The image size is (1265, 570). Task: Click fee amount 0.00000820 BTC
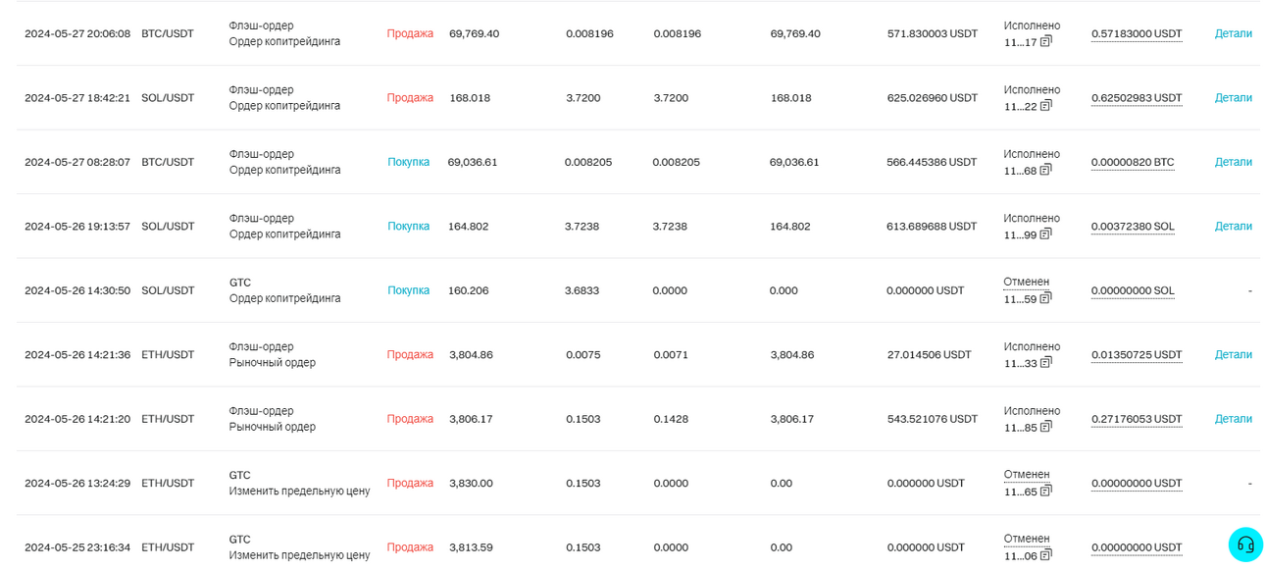click(1133, 162)
